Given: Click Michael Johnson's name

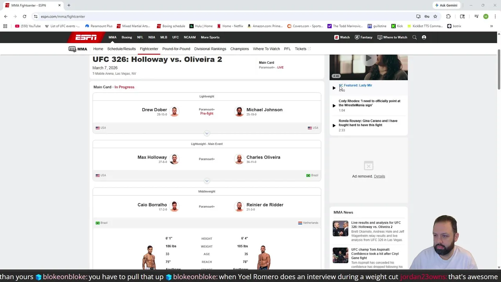Looking at the screenshot, I should (264, 110).
